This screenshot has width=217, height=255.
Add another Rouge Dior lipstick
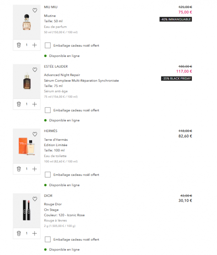pos(34,233)
